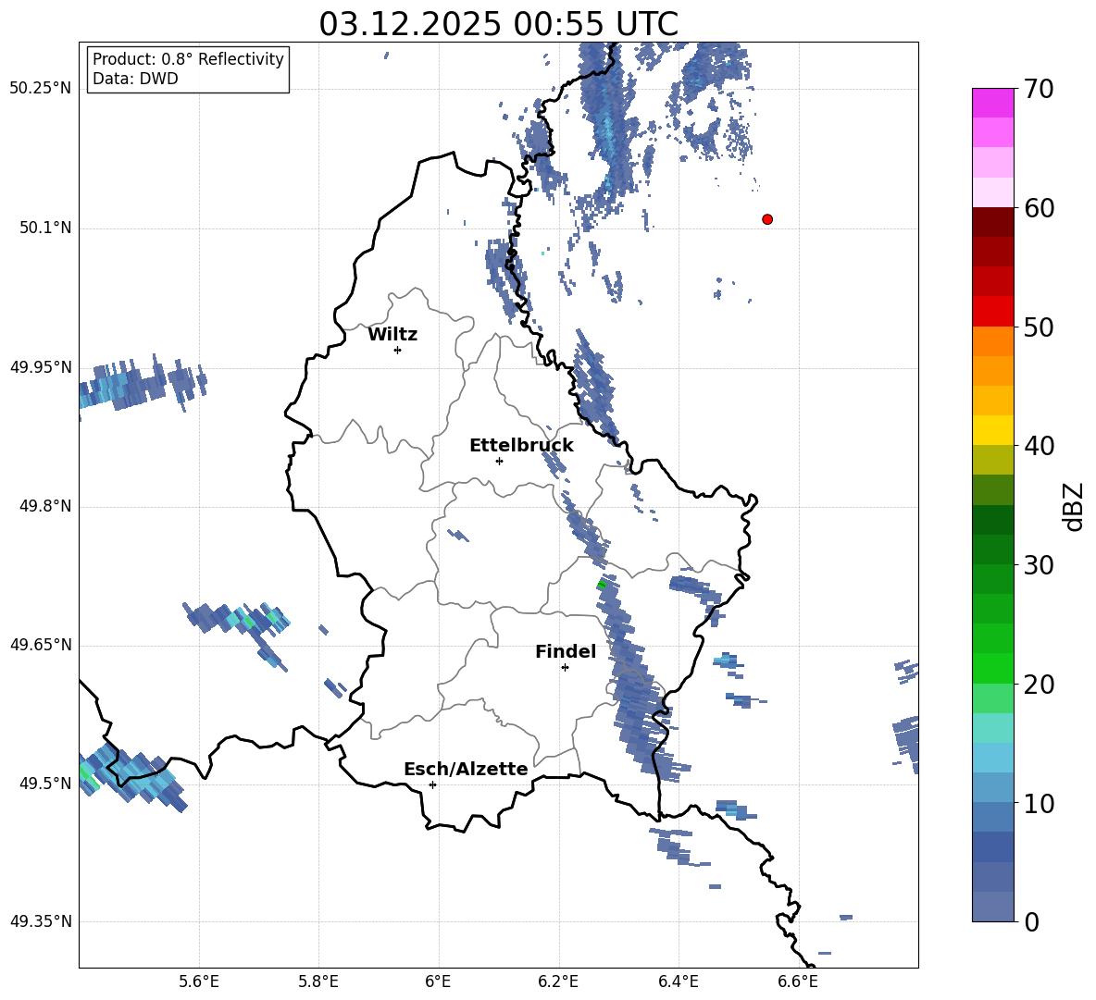The width and height of the screenshot is (1096, 1000).
Task: Click the 'Product: 0.8° Reflectivity' text
Action: 188,58
